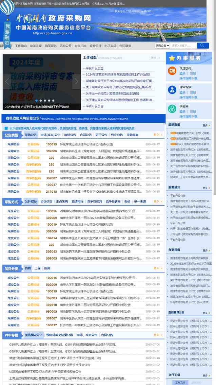This screenshot has height=385, width=216.
Task: Switch to the 废标公告 tab
Action: (x=70, y=135)
